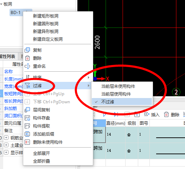Click the 层间复制 icon

(27, 110)
